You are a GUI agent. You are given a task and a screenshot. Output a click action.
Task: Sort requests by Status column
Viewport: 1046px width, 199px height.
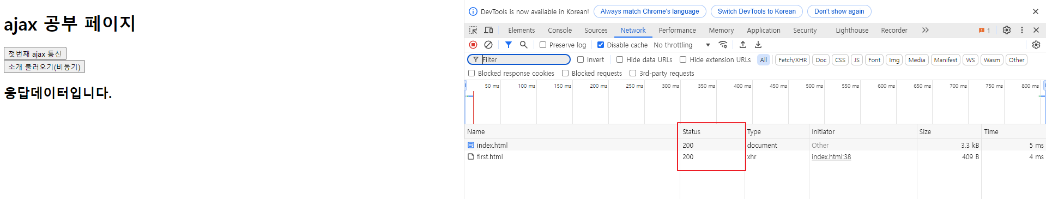[712, 131]
